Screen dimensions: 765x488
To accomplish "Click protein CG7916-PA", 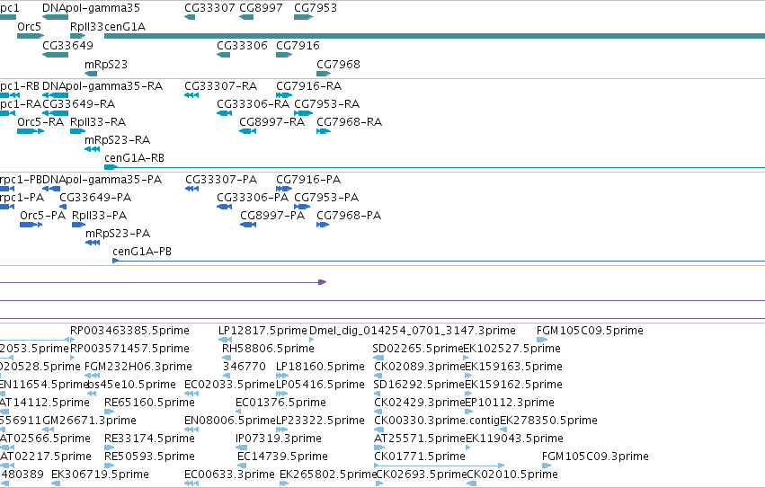I will tap(308, 180).
